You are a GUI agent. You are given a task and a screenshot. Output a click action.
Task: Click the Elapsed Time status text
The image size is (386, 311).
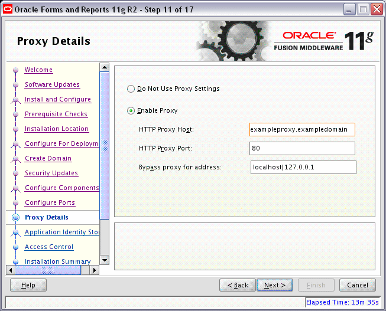(x=342, y=302)
